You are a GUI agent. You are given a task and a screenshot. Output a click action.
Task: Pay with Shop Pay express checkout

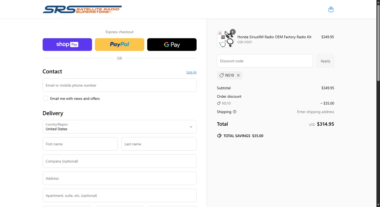coord(67,45)
